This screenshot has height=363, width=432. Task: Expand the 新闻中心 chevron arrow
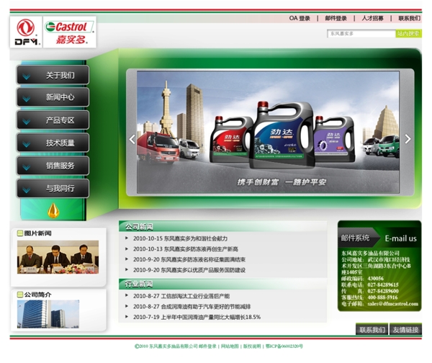click(x=27, y=99)
